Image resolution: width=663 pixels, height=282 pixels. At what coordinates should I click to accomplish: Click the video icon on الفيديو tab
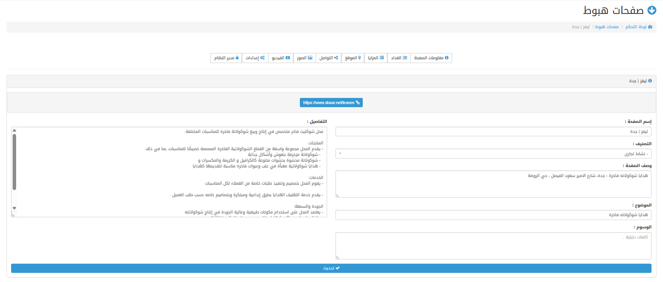tap(288, 58)
